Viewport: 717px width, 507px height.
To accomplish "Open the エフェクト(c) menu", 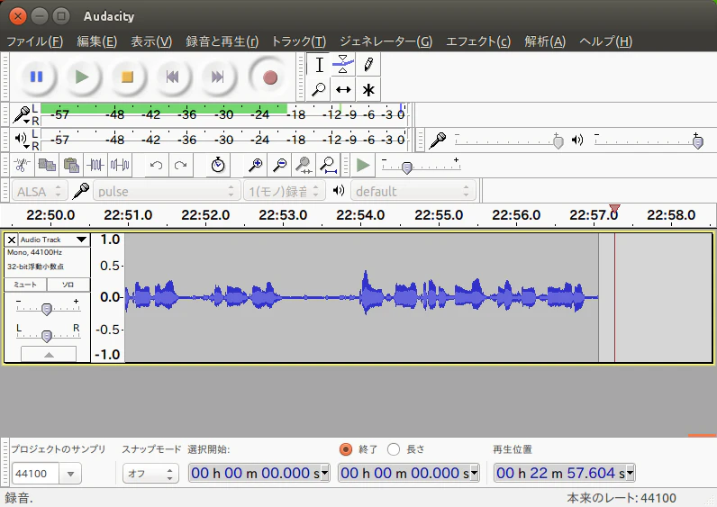I will coord(477,41).
